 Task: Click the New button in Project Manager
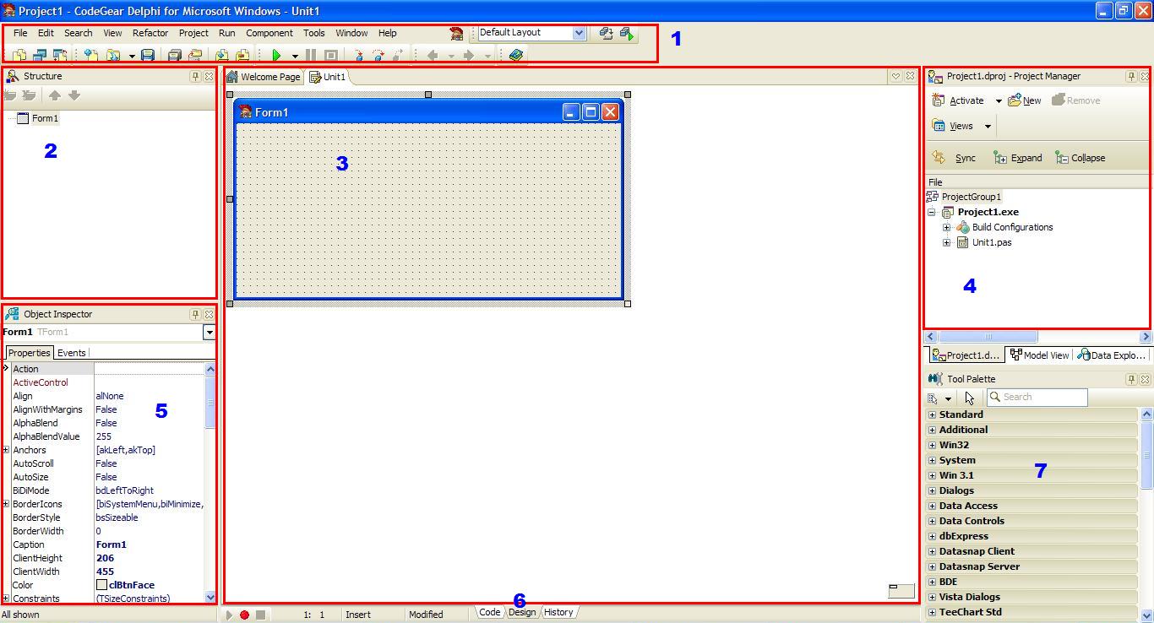[1024, 100]
